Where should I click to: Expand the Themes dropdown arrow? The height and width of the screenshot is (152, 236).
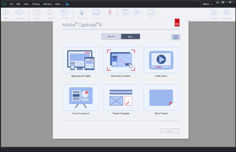[x=24, y=13]
